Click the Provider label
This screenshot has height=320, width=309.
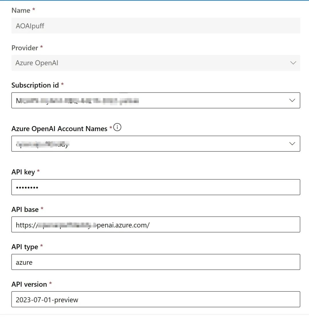pos(25,48)
